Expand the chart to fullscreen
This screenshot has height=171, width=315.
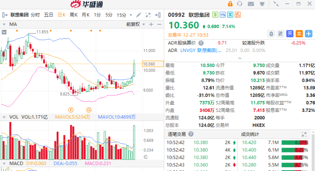(148, 15)
